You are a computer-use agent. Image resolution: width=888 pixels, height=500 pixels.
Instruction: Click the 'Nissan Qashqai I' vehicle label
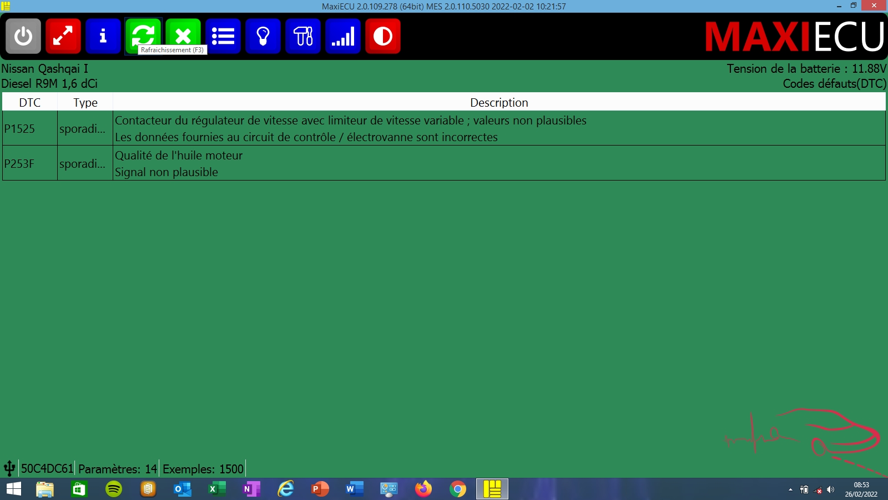click(44, 69)
